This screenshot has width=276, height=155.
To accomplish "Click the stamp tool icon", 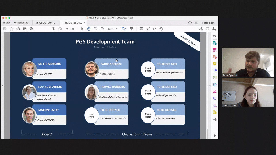I will (x=161, y=29).
